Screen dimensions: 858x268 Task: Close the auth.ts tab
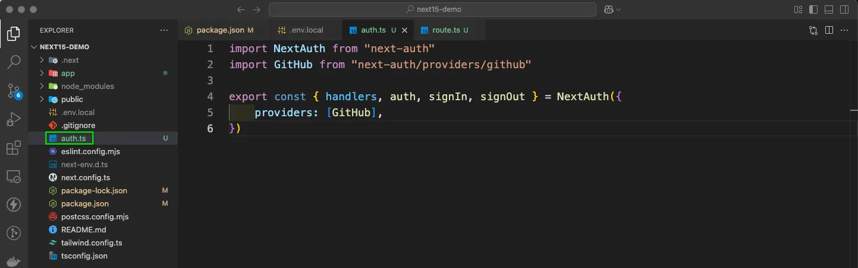tap(405, 30)
